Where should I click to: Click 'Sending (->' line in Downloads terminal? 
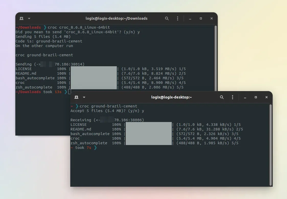(x=50, y=64)
